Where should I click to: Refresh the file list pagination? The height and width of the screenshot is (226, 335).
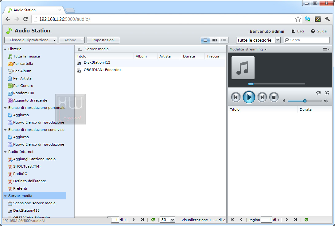pos(153,220)
